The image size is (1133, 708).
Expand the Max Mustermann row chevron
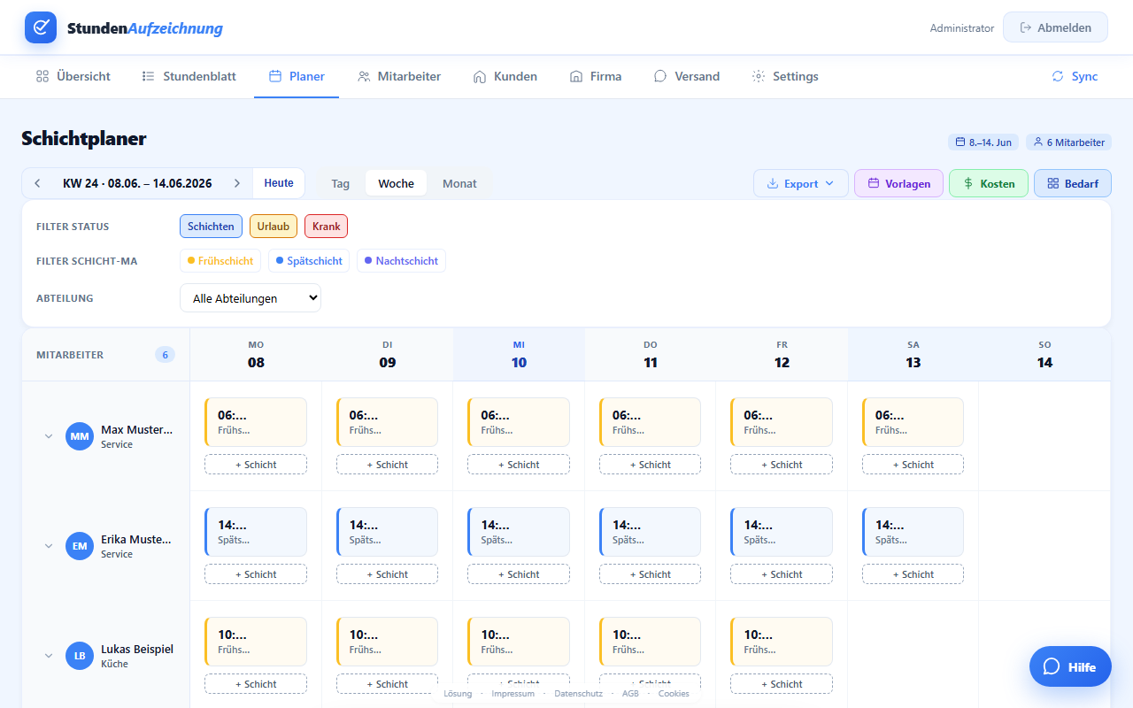tap(49, 436)
